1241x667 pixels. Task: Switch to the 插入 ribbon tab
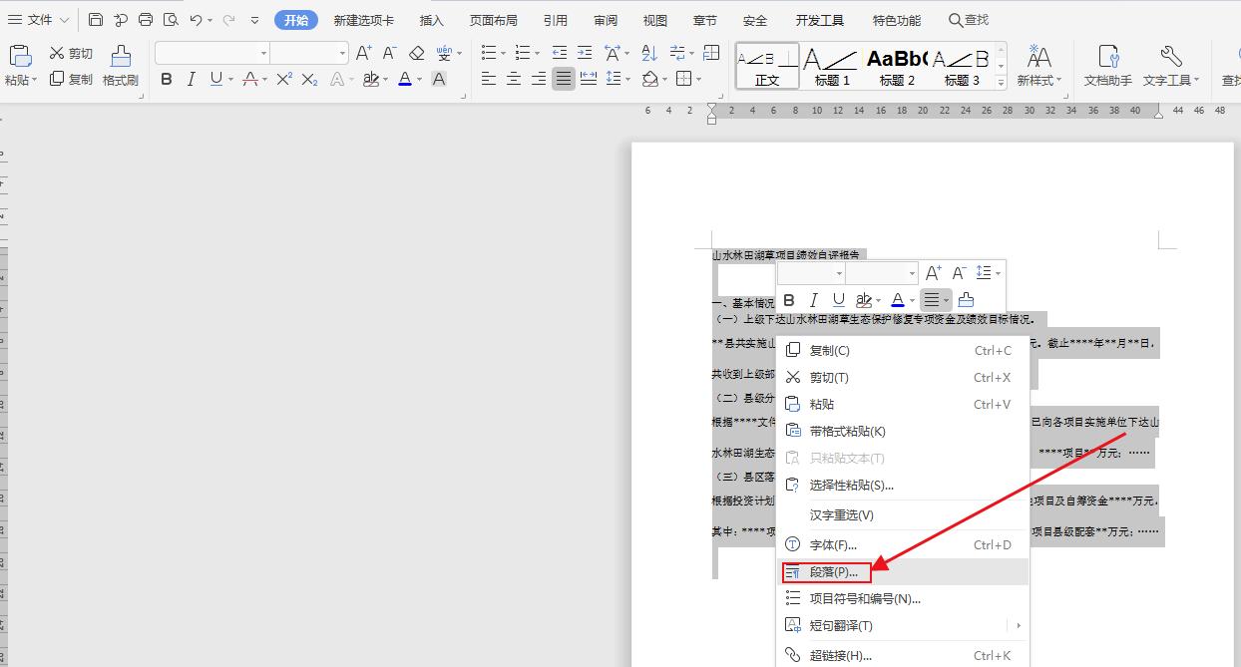[430, 19]
